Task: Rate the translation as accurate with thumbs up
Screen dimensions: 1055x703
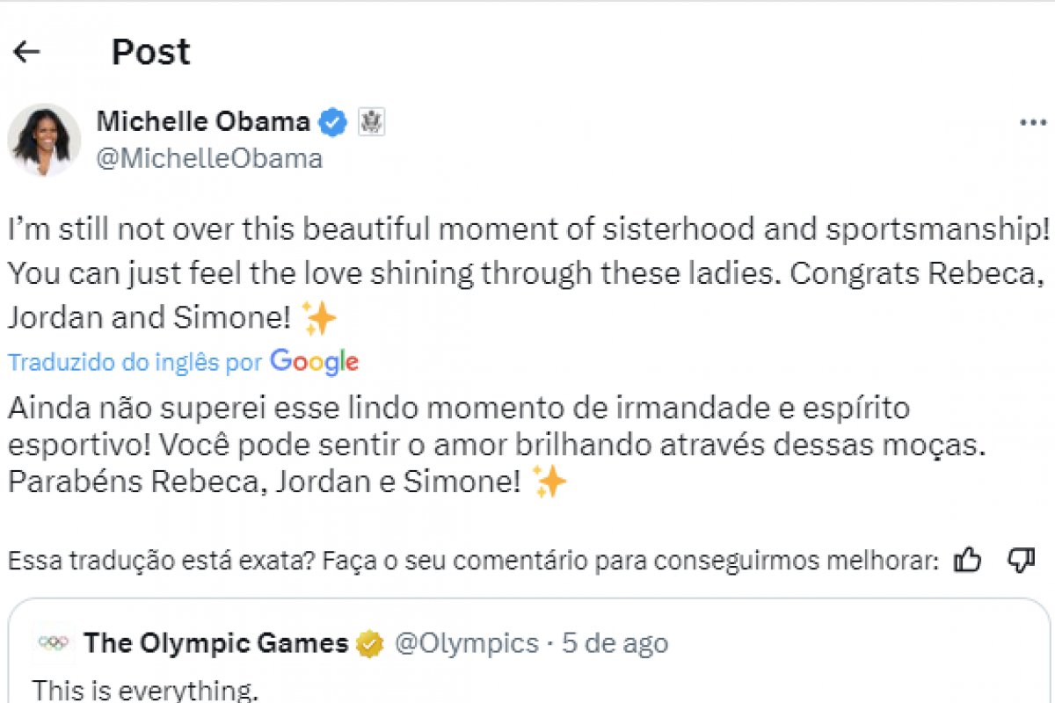Action: 966,557
